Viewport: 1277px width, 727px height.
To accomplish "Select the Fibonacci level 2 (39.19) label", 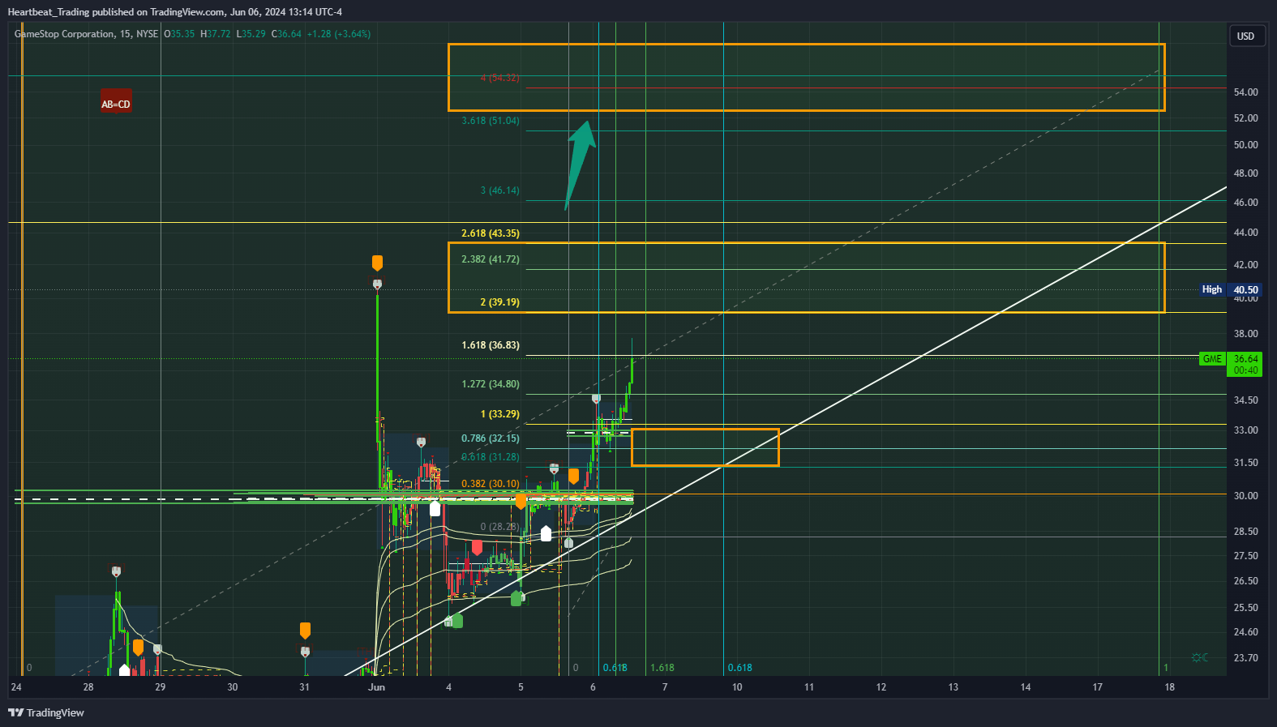I will (x=499, y=302).
